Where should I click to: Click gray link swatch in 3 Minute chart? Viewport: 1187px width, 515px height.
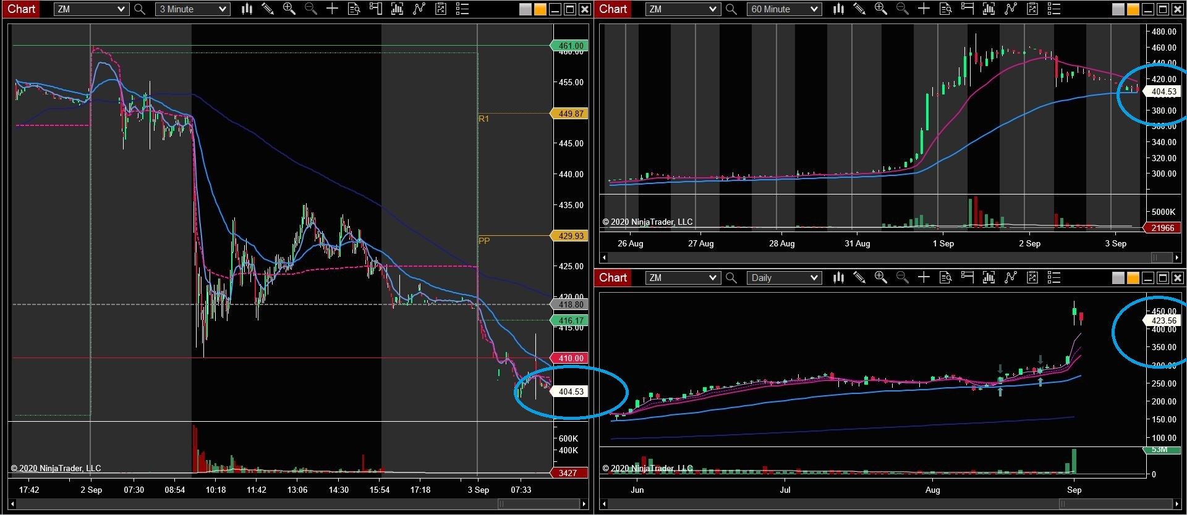pos(525,9)
